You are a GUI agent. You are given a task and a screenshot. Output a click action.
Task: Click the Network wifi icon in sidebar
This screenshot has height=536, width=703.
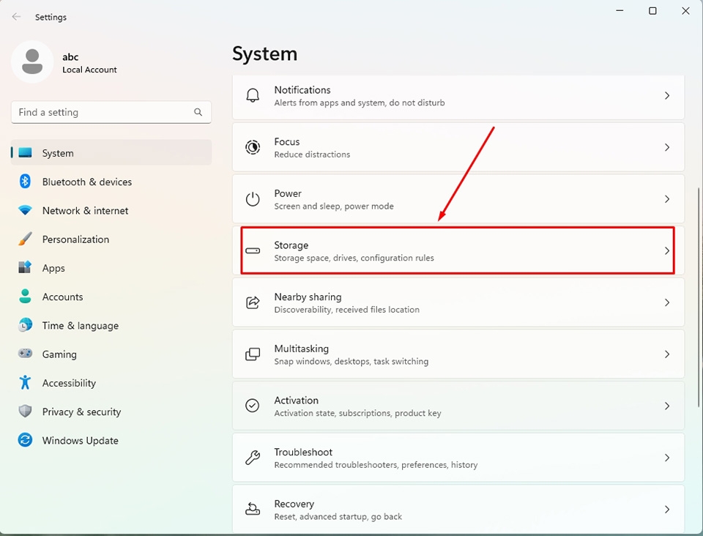coord(25,210)
